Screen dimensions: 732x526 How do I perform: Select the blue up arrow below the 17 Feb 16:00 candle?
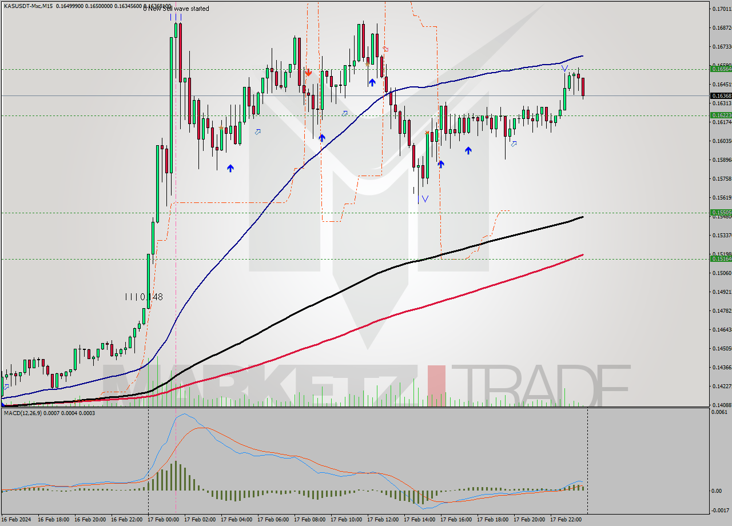(x=441, y=164)
